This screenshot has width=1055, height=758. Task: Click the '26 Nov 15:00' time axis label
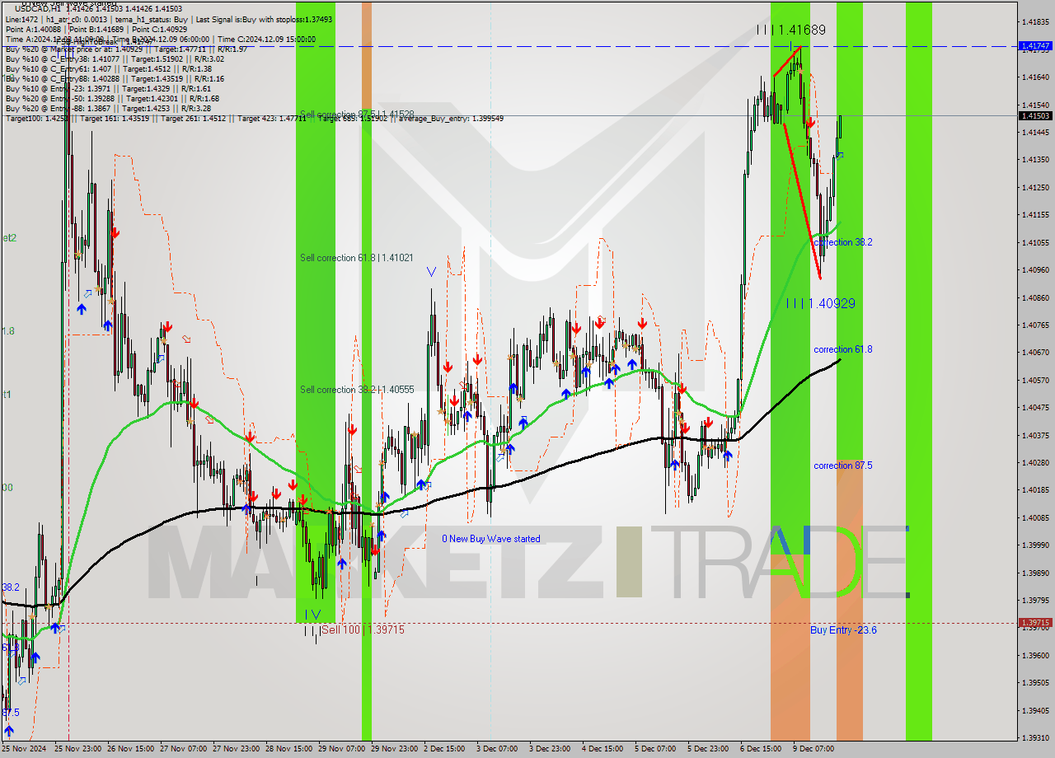(131, 749)
